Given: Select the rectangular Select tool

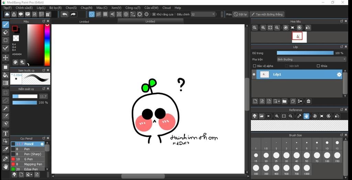Looking at the screenshot, I should pos(5,93).
